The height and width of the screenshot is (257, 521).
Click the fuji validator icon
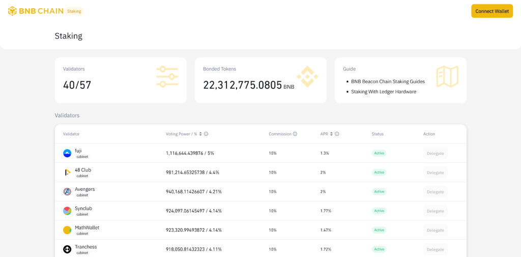[67, 153]
